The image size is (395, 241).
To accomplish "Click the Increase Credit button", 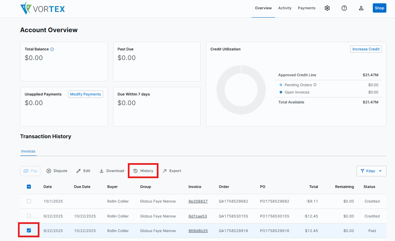I will (366, 49).
